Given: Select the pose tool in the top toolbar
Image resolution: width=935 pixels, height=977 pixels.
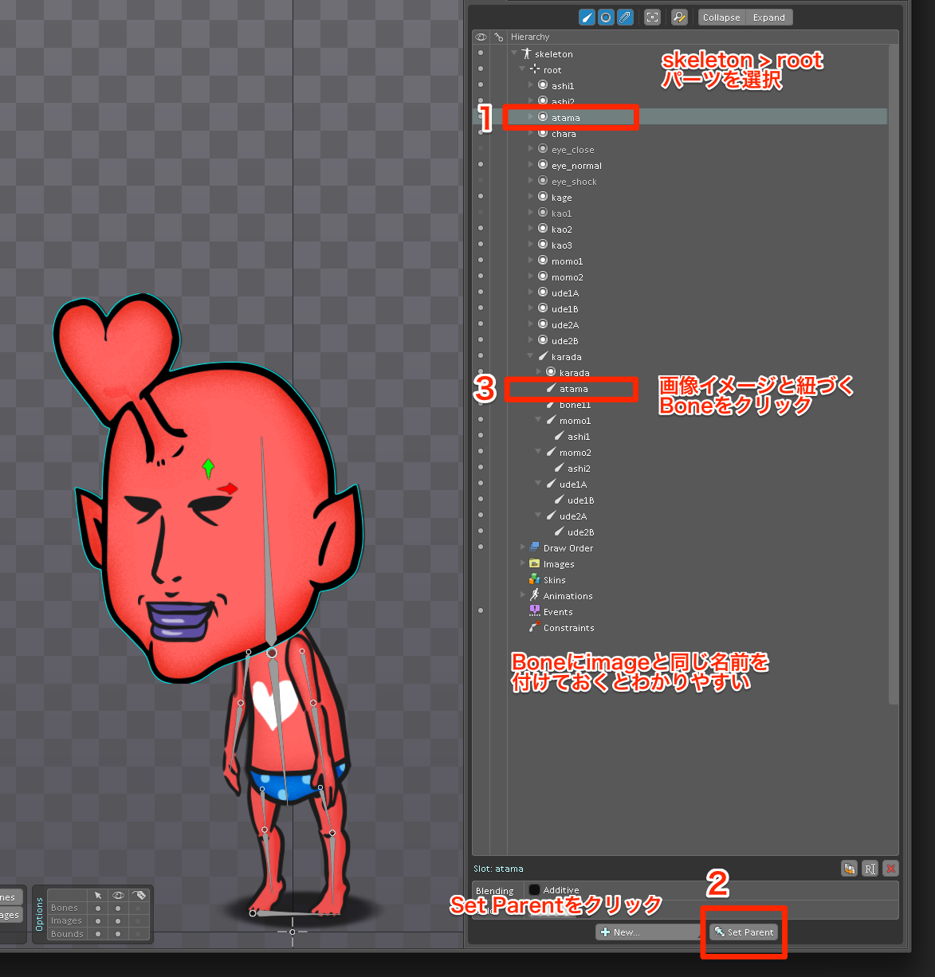Looking at the screenshot, I should pos(587,17).
